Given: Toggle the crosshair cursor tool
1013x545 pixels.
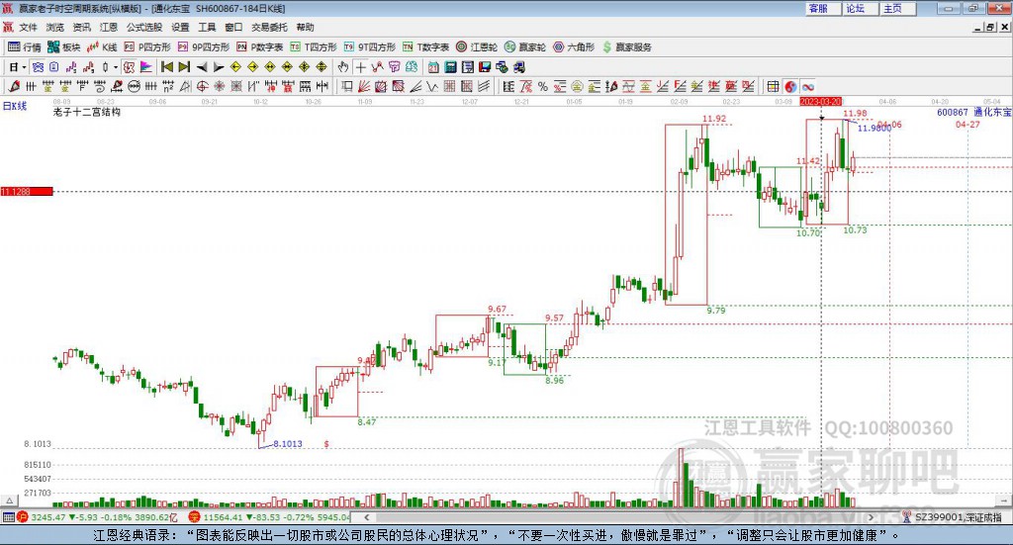Looking at the screenshot, I should (x=360, y=67).
